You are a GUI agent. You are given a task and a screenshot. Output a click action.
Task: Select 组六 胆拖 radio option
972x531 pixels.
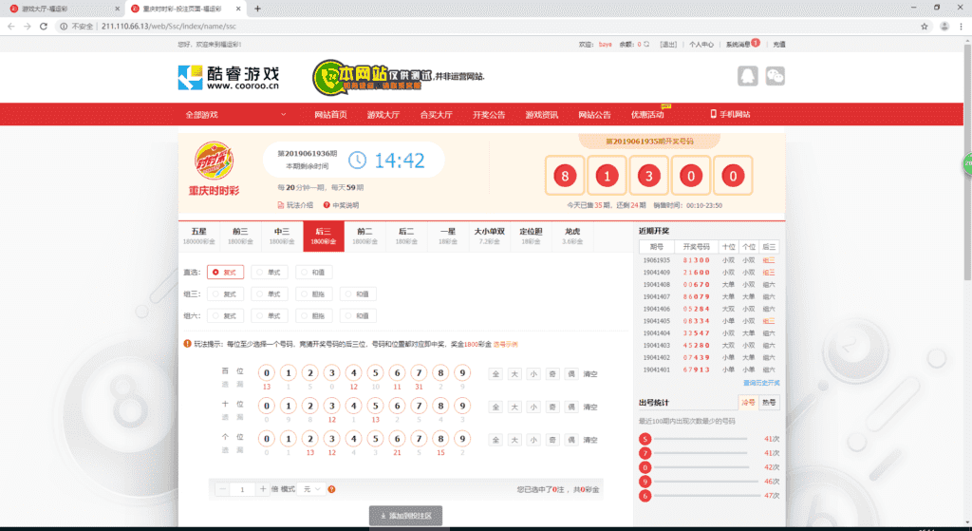tap(313, 315)
